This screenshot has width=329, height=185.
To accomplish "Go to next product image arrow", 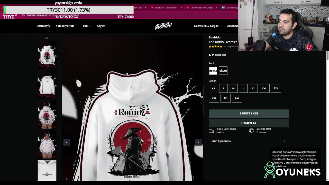I will 198,142.
